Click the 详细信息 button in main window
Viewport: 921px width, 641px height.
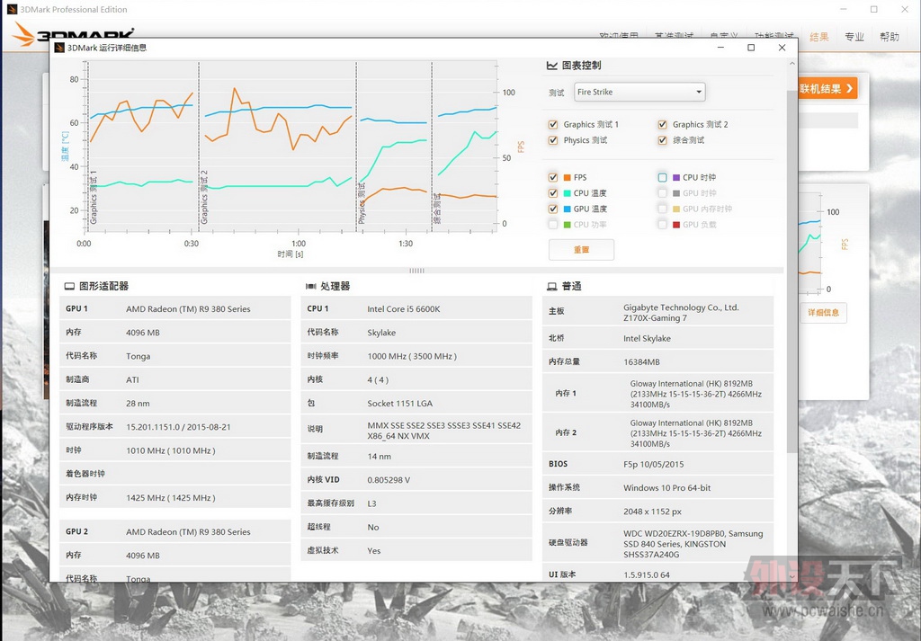(x=823, y=313)
